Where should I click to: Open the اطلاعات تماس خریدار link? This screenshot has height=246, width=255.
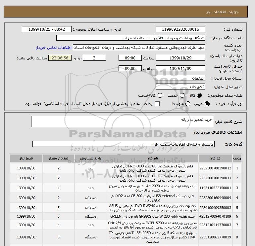coord(54,48)
